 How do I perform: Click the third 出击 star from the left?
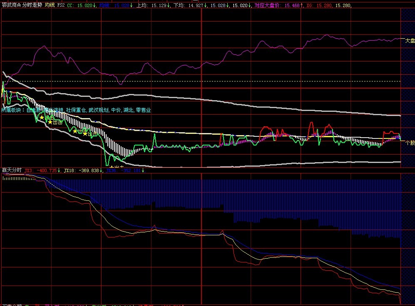(75, 131)
